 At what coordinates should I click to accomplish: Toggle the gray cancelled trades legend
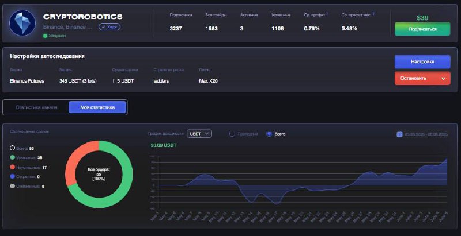(x=12, y=186)
